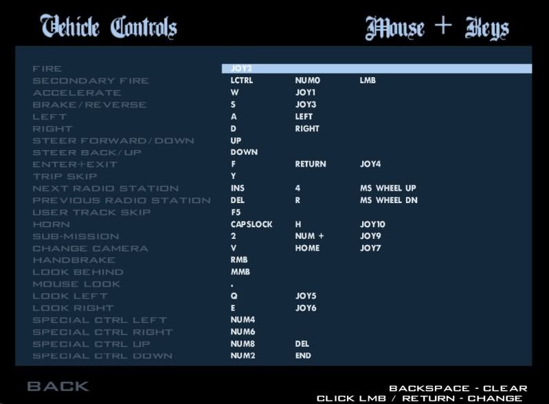Select the Change Camera action label

pos(90,248)
